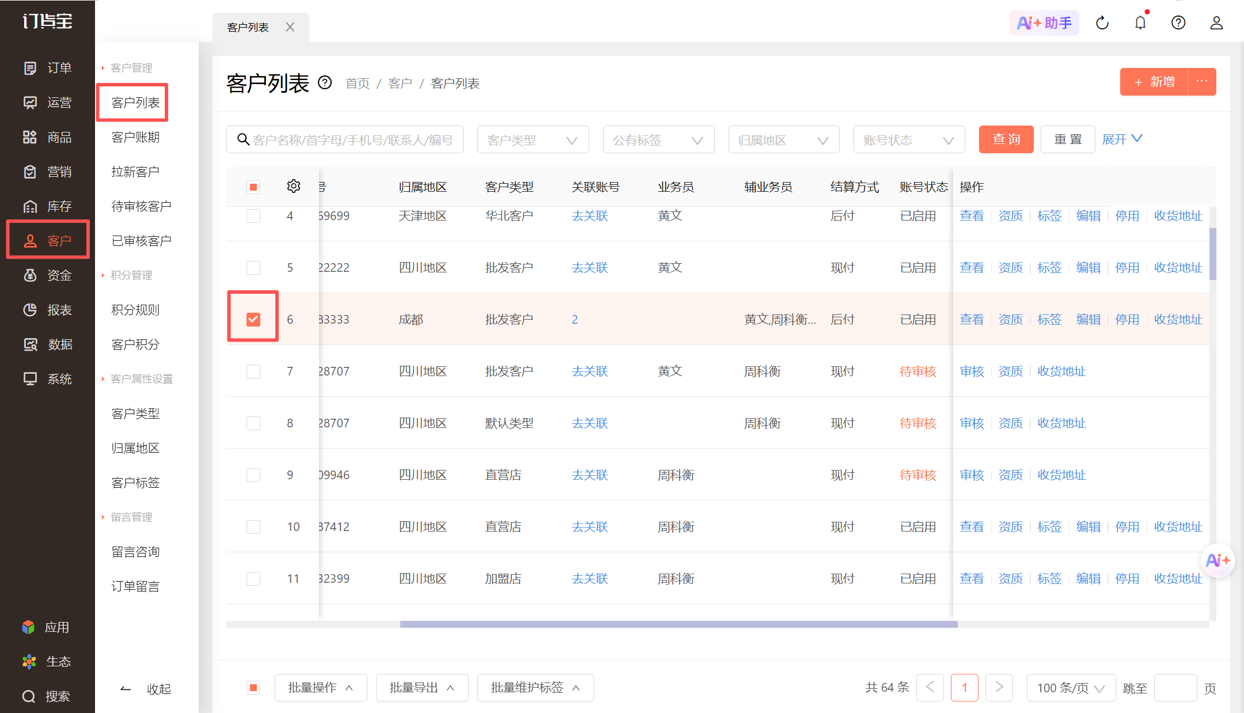This screenshot has width=1244, height=713.
Task: Open the 搜索 magnifier in sidebar
Action: tap(29, 696)
